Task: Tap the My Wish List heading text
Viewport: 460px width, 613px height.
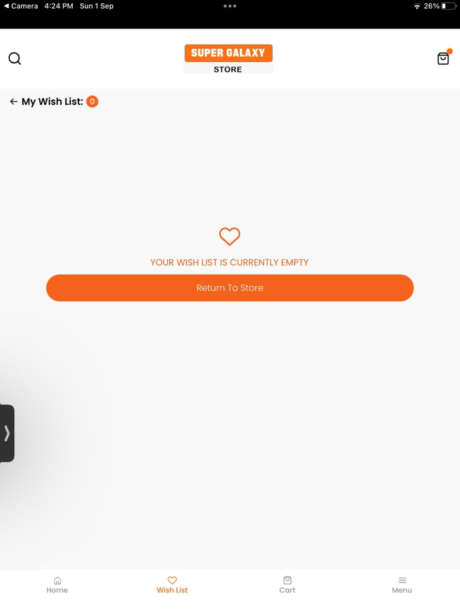Action: pos(52,102)
